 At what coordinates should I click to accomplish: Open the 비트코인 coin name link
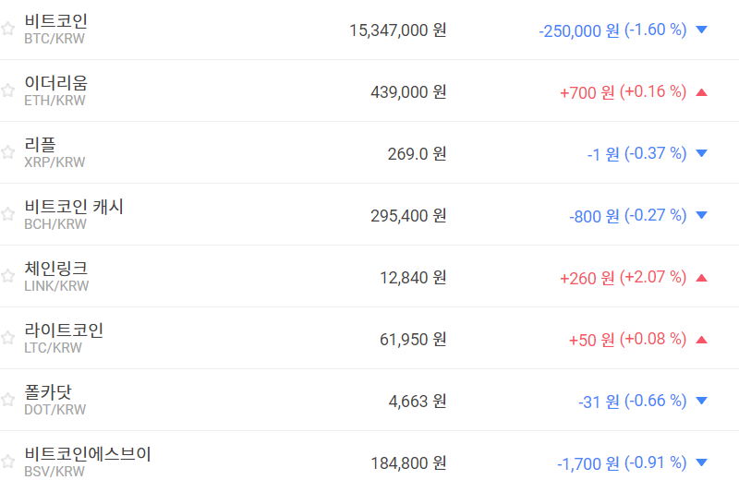(x=56, y=21)
